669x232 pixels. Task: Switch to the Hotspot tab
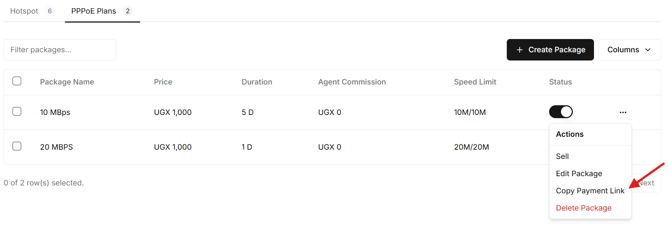tap(24, 11)
